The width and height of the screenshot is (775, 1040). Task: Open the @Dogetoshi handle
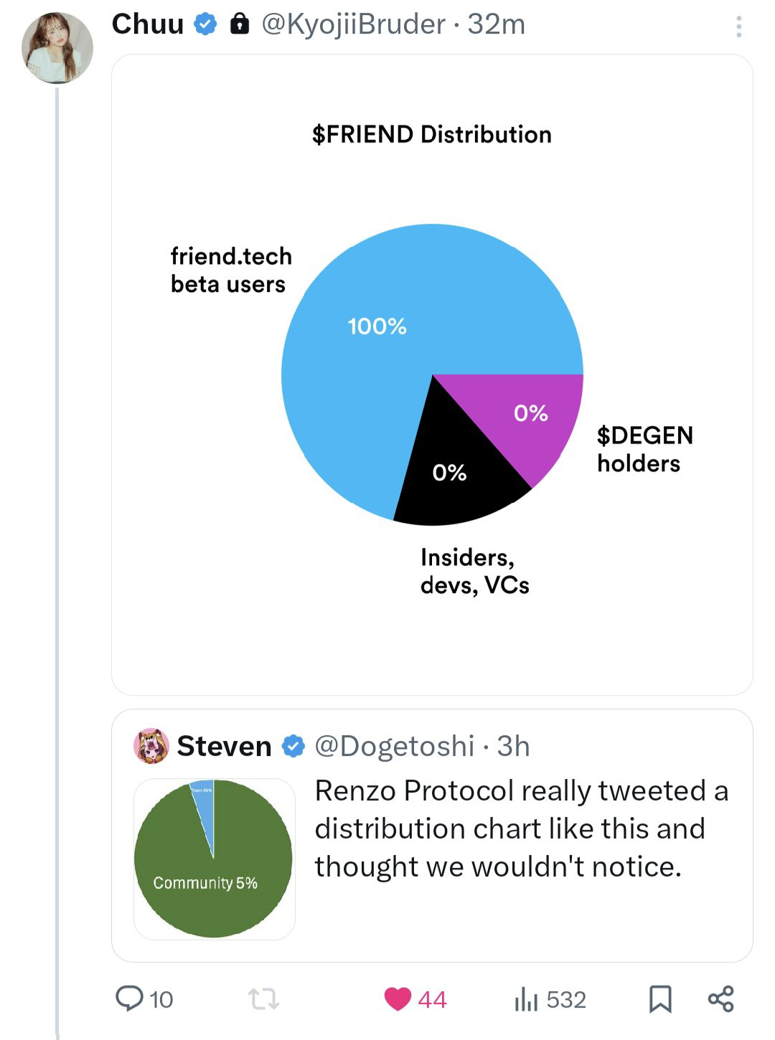pos(395,746)
